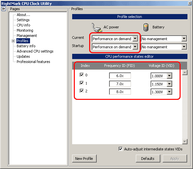Expand the Profiles tree node
The width and height of the screenshot is (193, 169).
(x=13, y=41)
